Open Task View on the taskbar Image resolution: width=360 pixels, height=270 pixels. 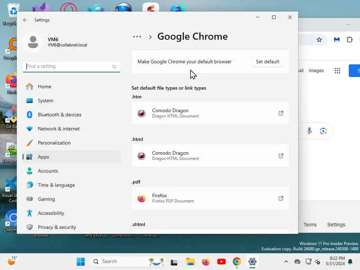pos(174,262)
